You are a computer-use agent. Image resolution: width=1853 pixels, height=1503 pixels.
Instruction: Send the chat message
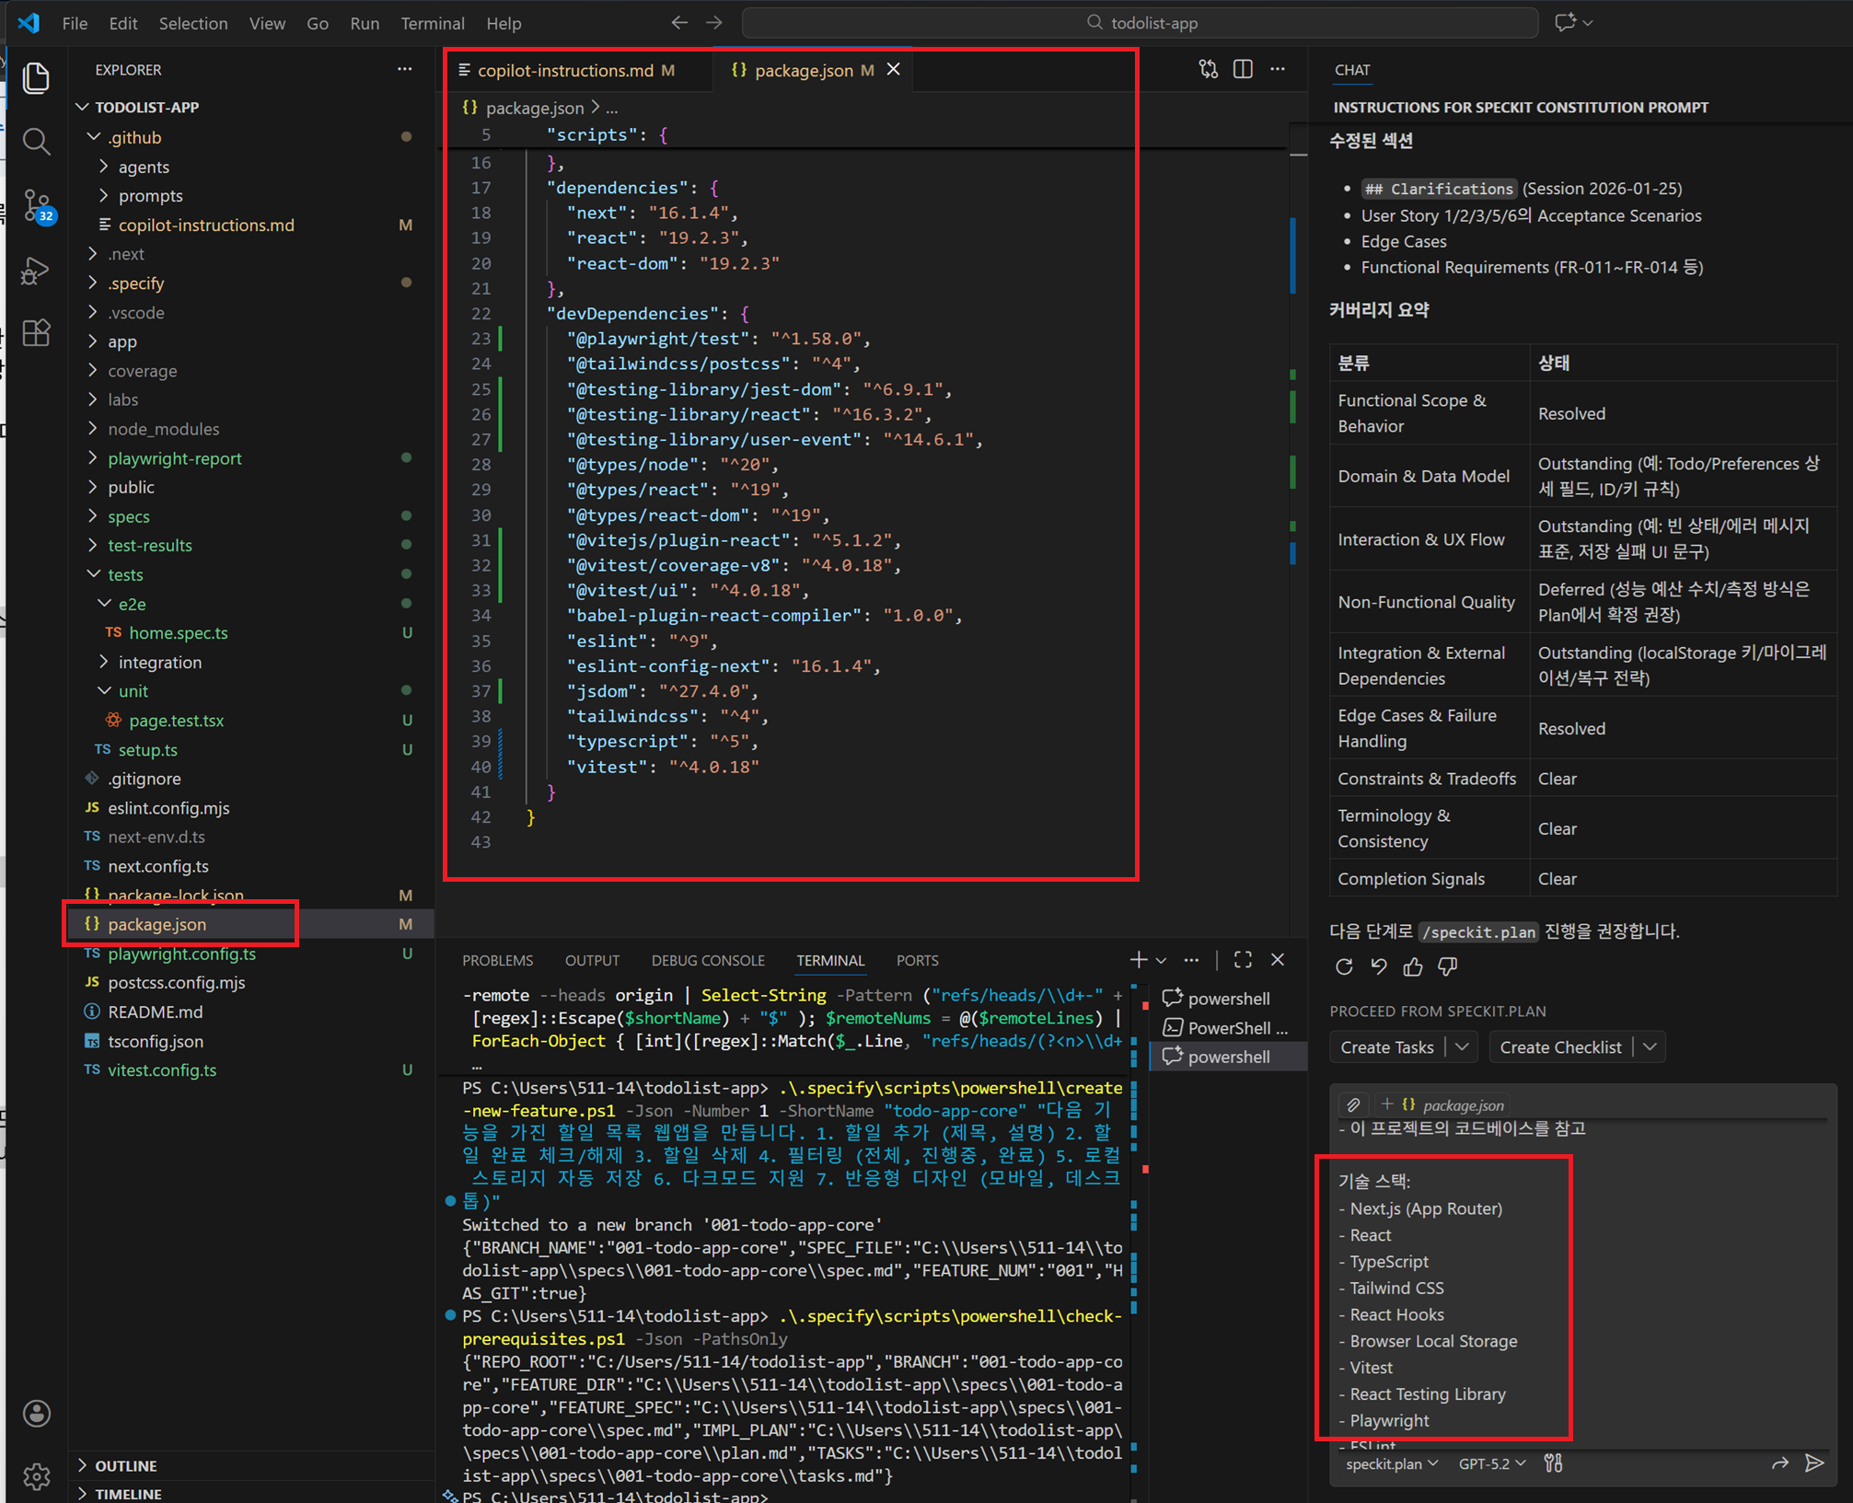(1814, 1463)
